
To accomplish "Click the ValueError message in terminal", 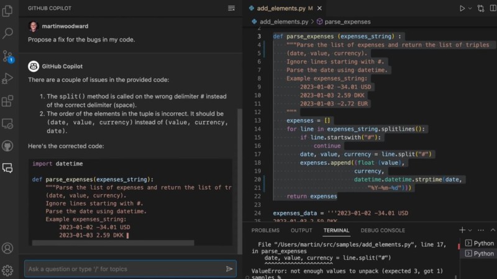I will (x=347, y=271).
